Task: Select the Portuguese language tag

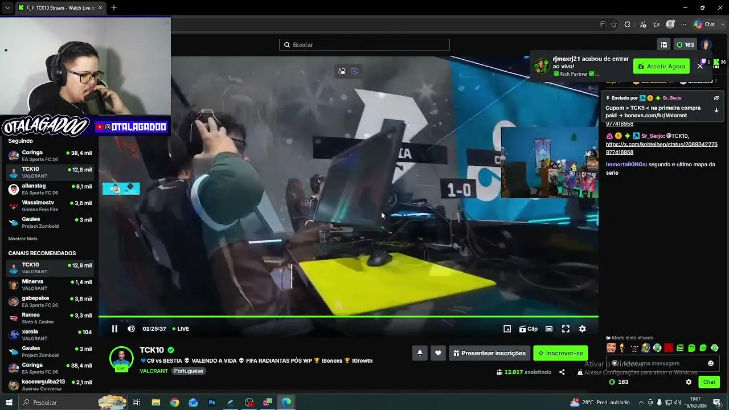Action: 189,371
